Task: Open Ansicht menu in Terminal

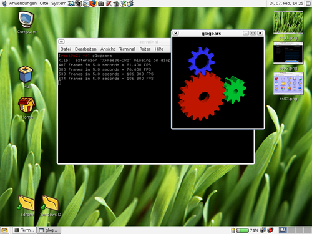Action: [107, 49]
